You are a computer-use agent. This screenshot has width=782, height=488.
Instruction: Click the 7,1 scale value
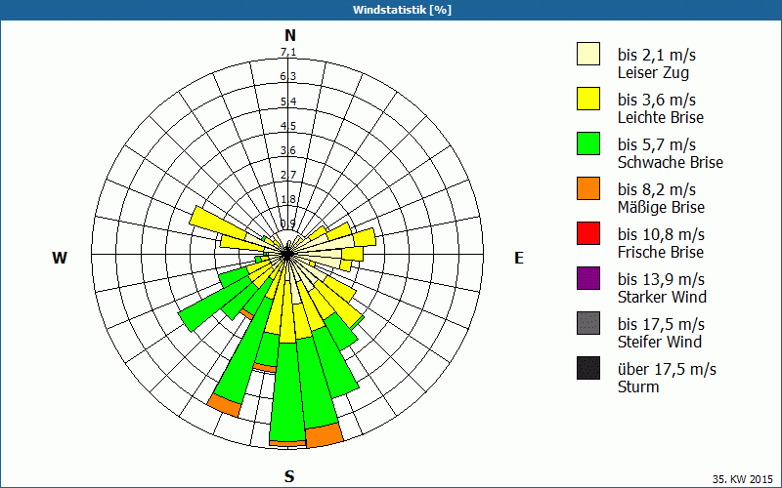click(288, 52)
